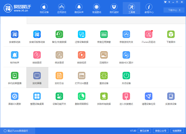Switch to 我的设备 tab

[x=44, y=8]
